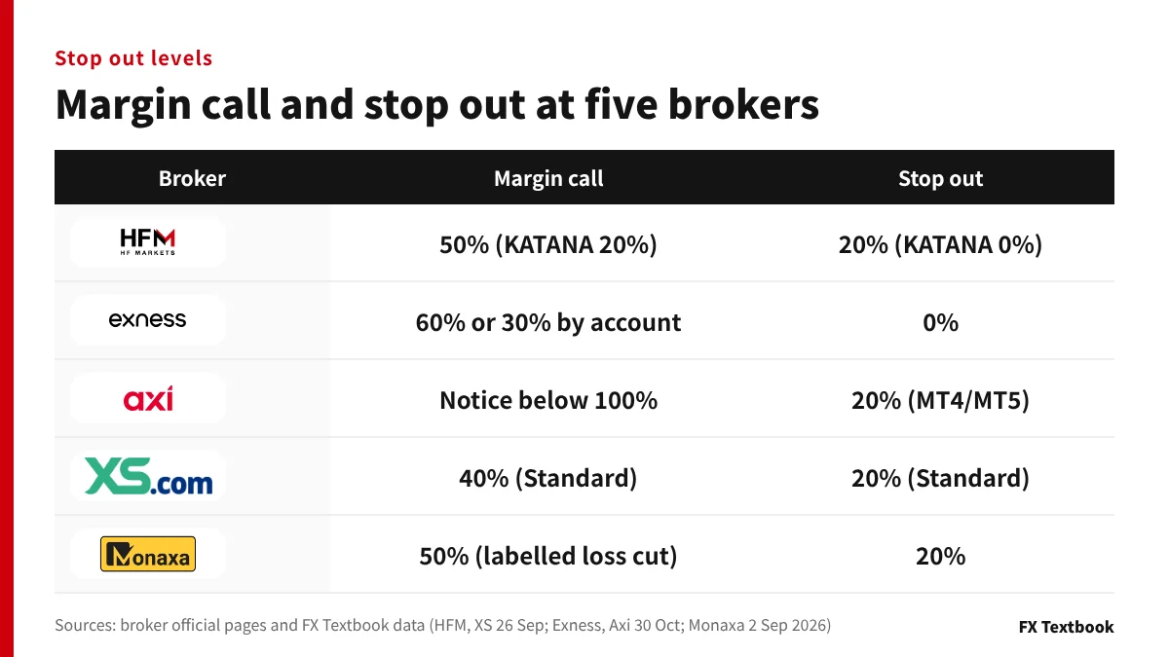1169x657 pixels.
Task: Select HFM's 50% (KATANA 20%) margin call cell
Action: point(548,244)
